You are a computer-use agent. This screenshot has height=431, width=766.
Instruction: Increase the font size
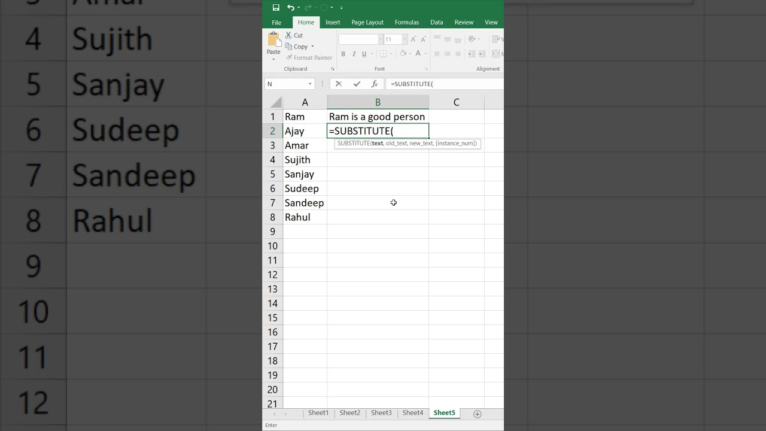coord(414,40)
